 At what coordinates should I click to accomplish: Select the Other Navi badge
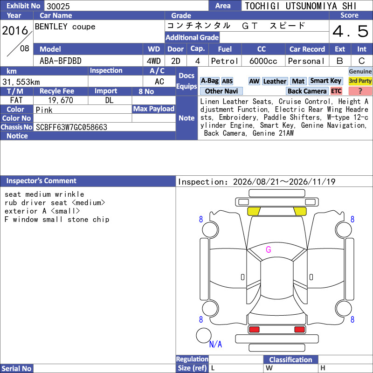(x=221, y=91)
